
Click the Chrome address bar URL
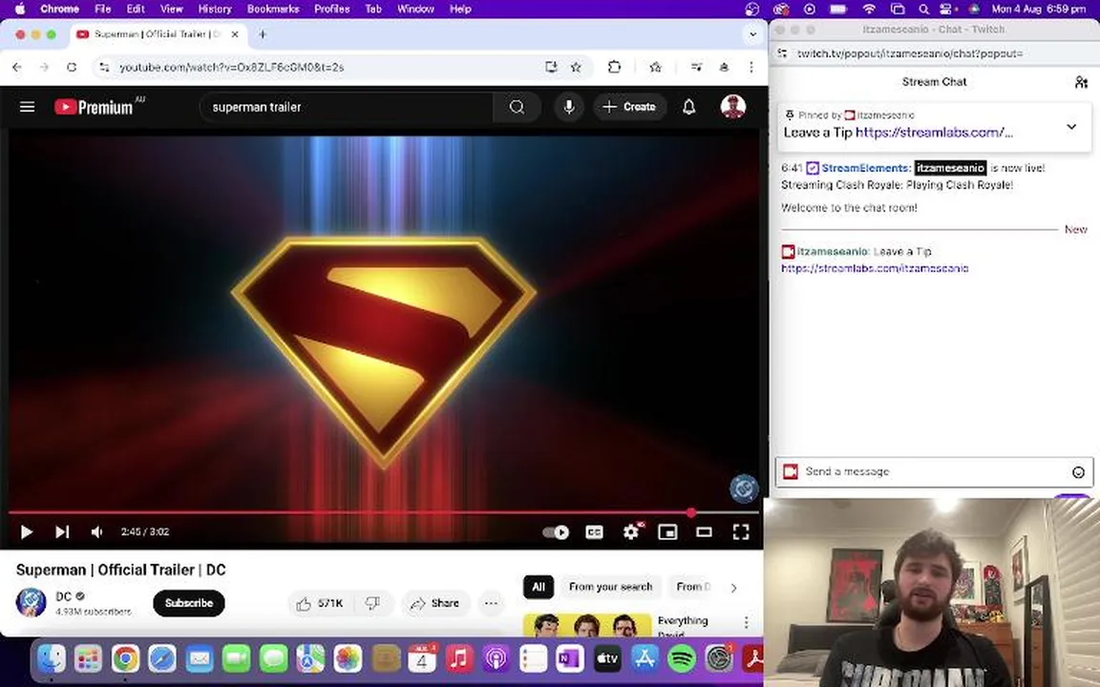pyautogui.click(x=231, y=68)
